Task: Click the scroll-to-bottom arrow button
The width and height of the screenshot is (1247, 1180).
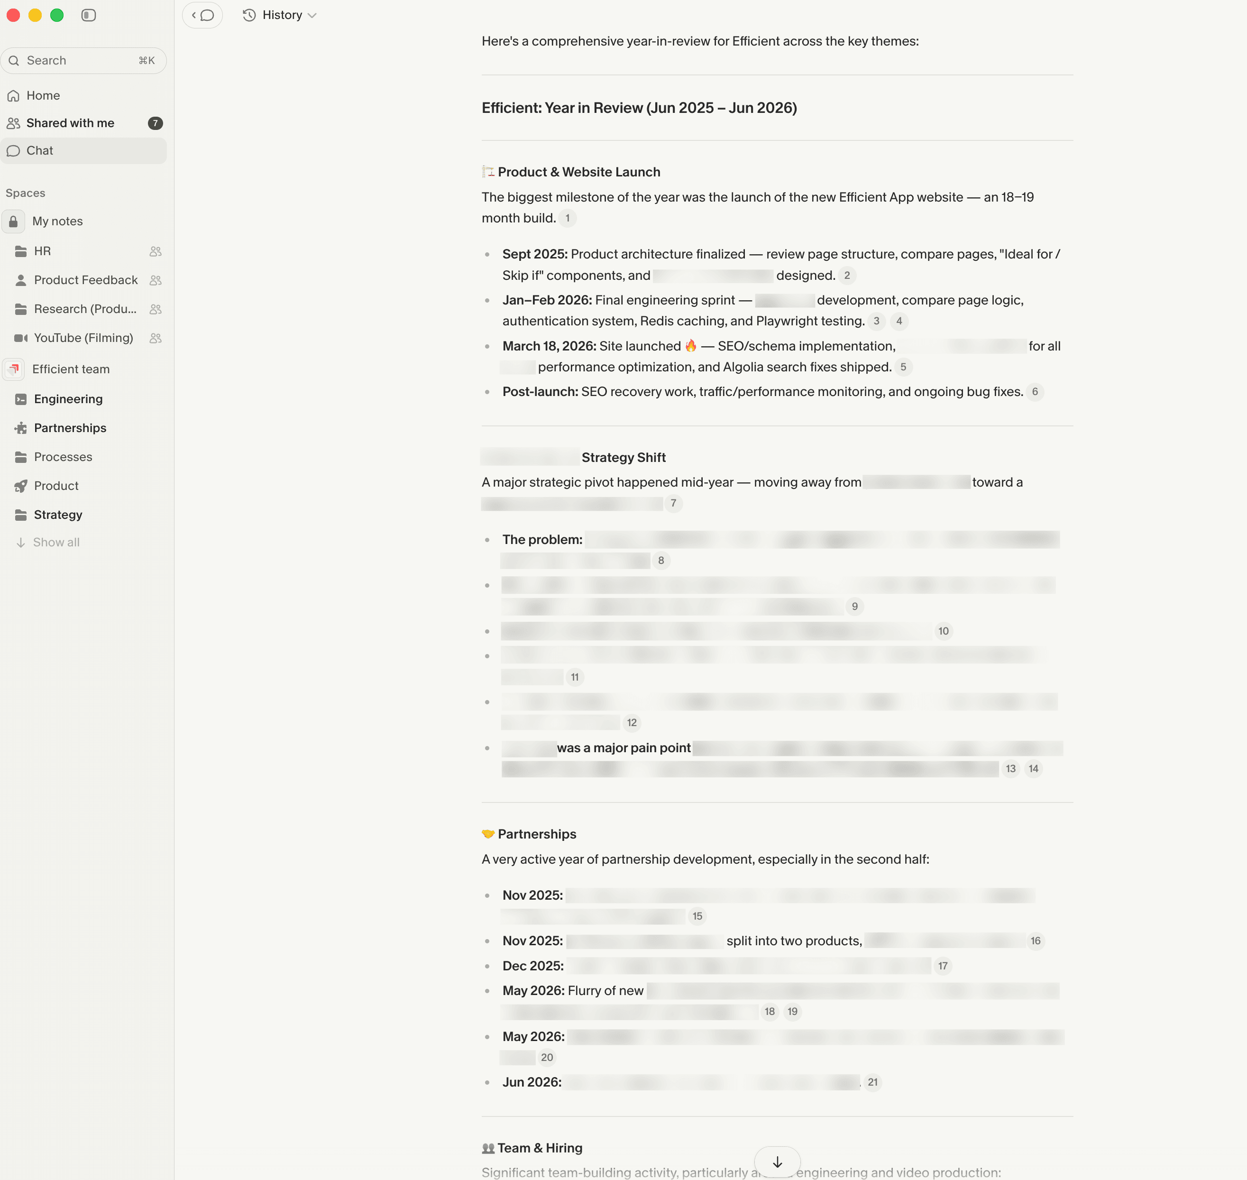Action: point(777,1162)
